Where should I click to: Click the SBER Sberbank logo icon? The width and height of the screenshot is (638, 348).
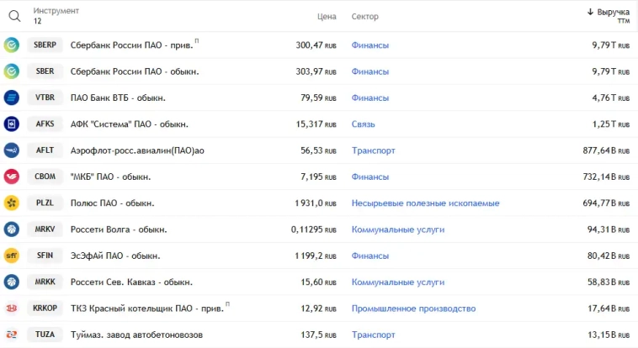click(12, 71)
